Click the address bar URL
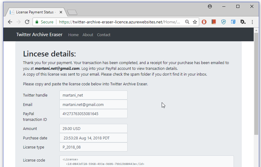This screenshot has height=167, width=261. tap(119, 22)
